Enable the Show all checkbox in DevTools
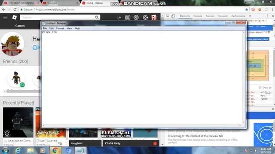The height and width of the screenshot is (154, 275). click(x=260, y=87)
